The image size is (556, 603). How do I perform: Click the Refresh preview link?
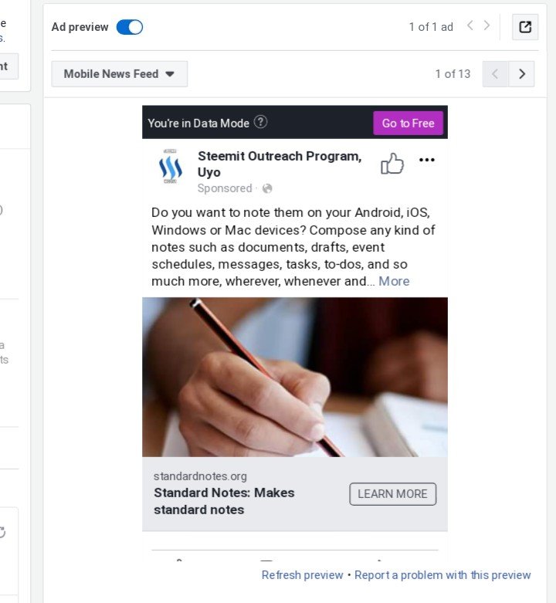coord(302,575)
